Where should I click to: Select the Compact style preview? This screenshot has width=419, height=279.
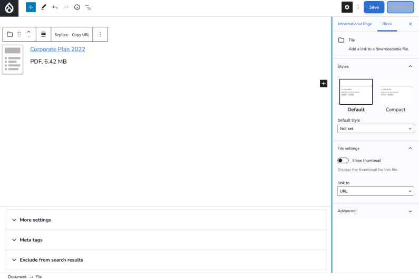coord(395,92)
